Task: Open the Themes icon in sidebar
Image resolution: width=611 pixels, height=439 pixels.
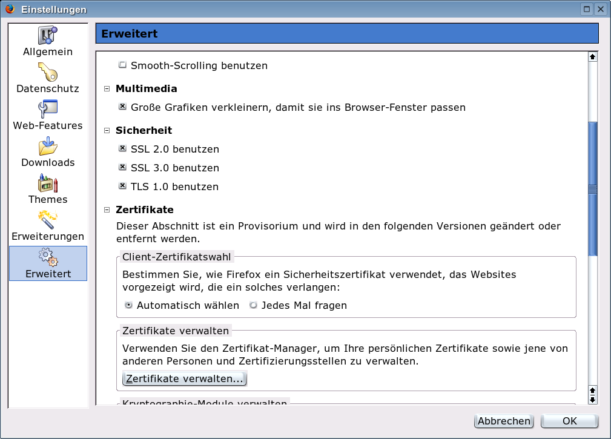Action: pos(48,183)
